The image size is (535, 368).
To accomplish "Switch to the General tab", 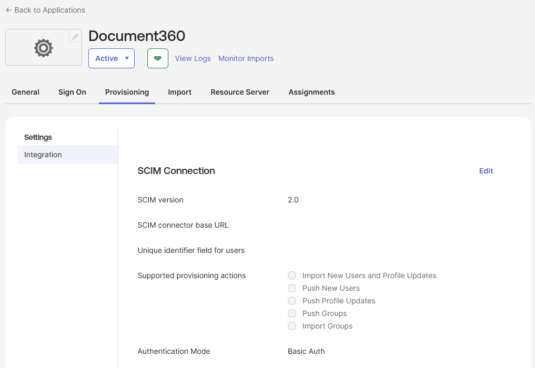I will click(x=26, y=92).
